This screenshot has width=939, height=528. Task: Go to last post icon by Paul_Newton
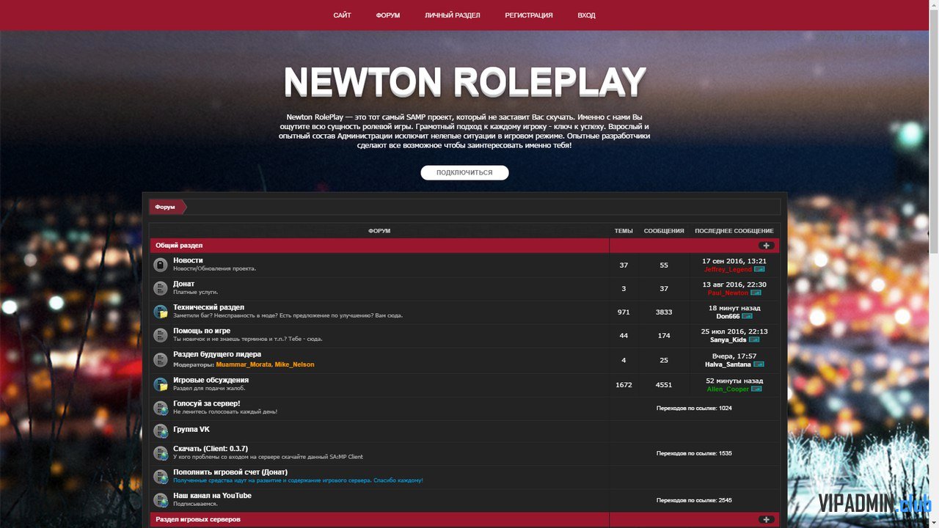click(756, 293)
